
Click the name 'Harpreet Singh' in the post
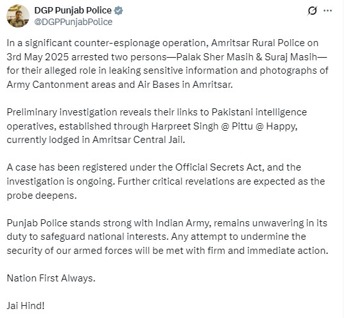point(185,126)
